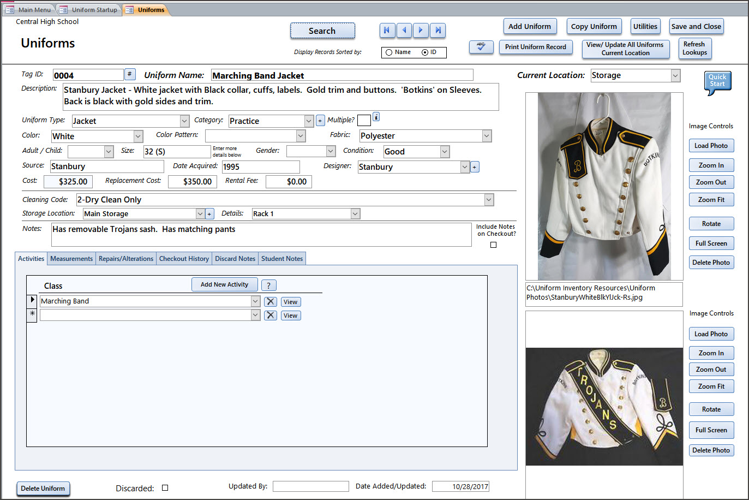
Task: Delete the Marching Band activity row
Action: pyautogui.click(x=271, y=302)
